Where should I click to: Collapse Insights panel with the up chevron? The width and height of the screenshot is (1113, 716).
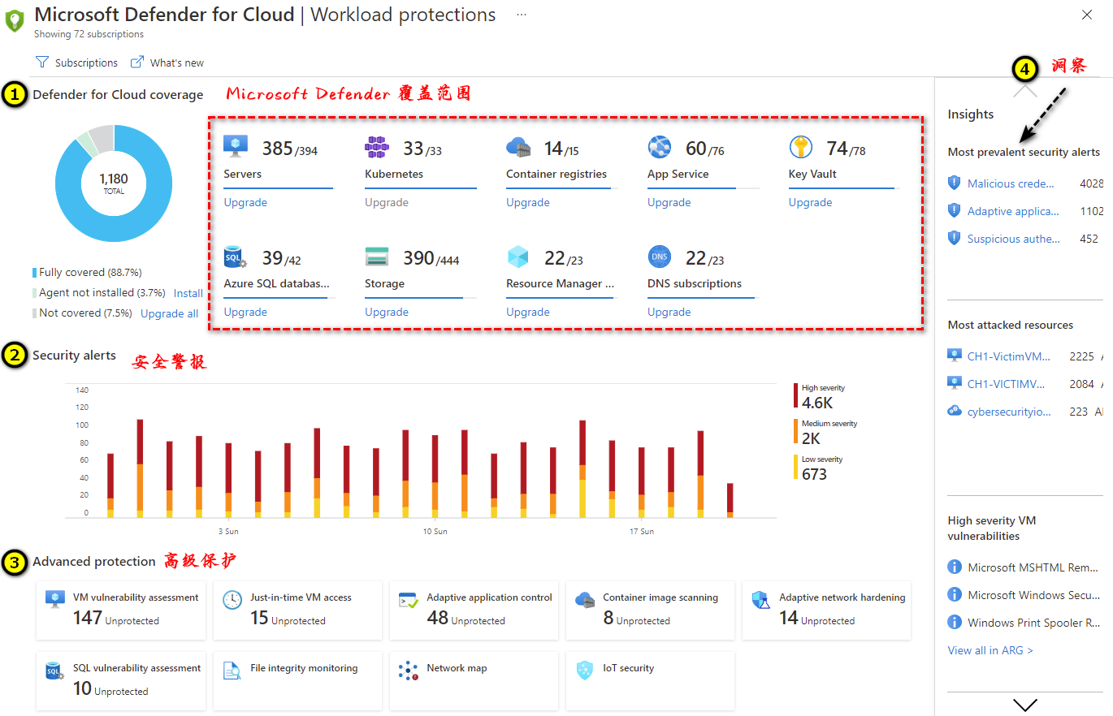point(1025,90)
